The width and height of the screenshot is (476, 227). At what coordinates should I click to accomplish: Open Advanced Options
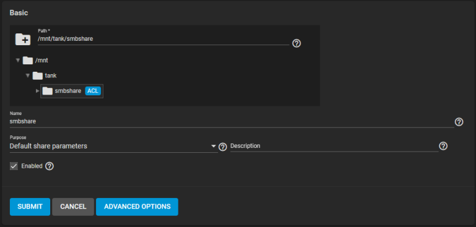(137, 207)
